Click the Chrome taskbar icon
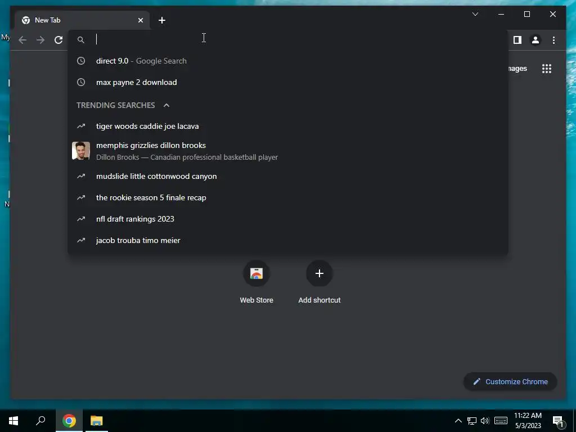This screenshot has height=432, width=576. click(69, 421)
